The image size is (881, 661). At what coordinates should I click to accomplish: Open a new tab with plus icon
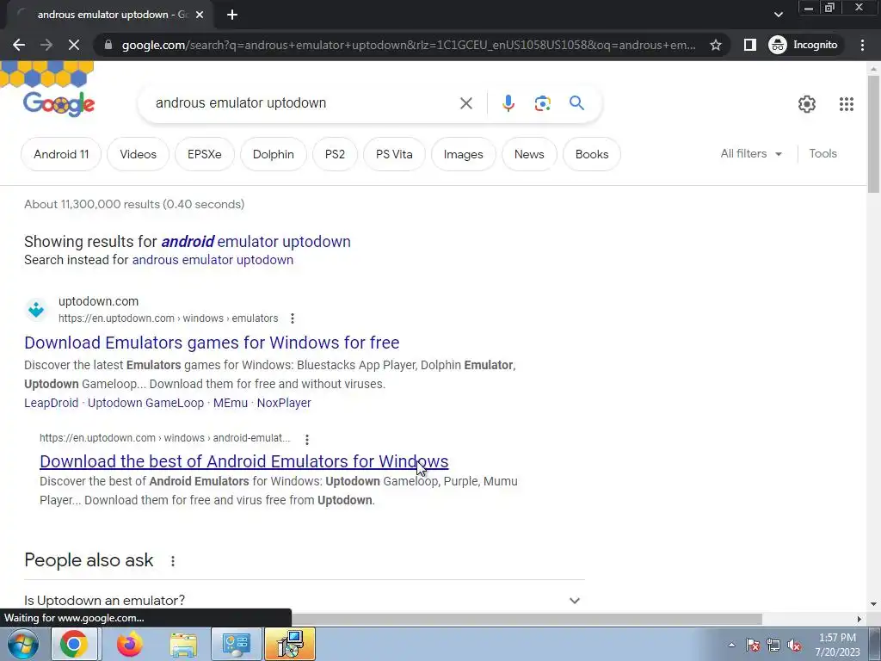tap(232, 15)
